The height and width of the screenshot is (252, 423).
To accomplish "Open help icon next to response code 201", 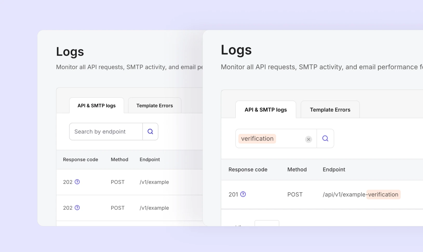I will pyautogui.click(x=243, y=194).
